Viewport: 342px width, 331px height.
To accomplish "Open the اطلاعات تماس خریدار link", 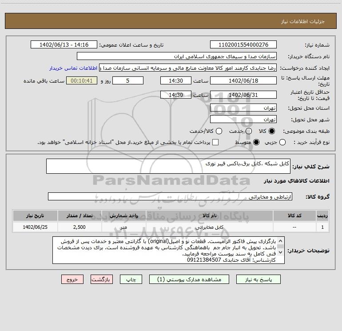I will tap(73, 68).
